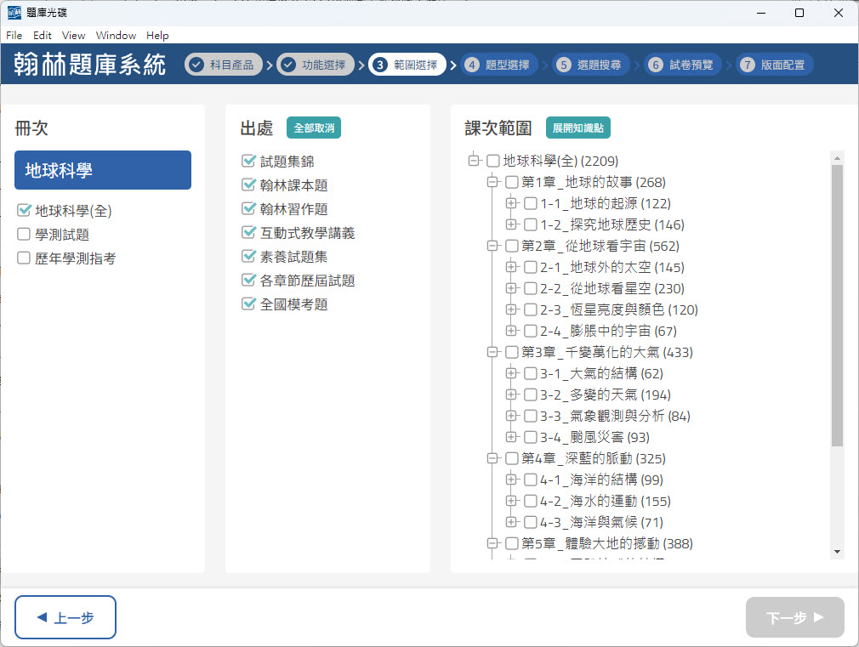Expand 1-2_探究地球歷史 node
Viewport: 859px width, 647px height.
click(510, 224)
